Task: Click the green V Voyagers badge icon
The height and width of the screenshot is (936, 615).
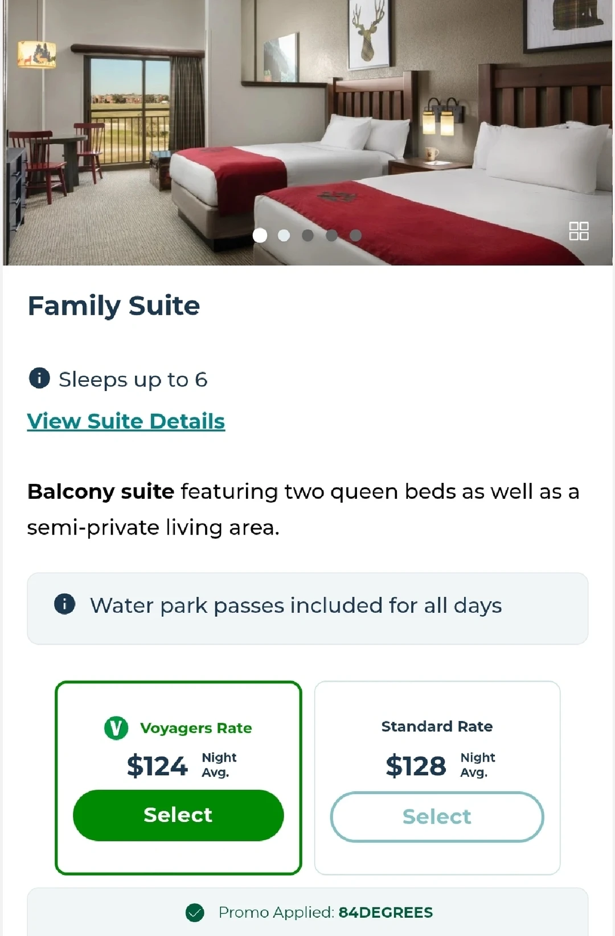Action: [116, 728]
